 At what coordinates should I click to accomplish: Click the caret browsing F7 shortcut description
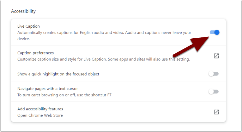coord(64,95)
